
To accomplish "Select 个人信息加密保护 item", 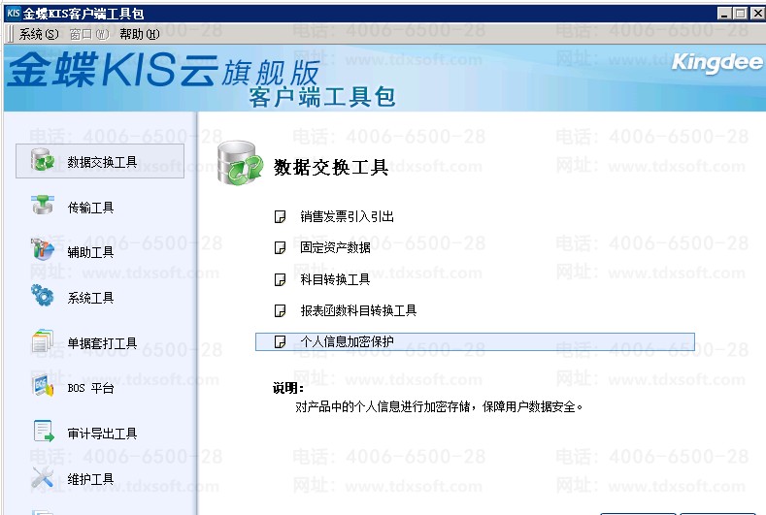I will tap(347, 341).
